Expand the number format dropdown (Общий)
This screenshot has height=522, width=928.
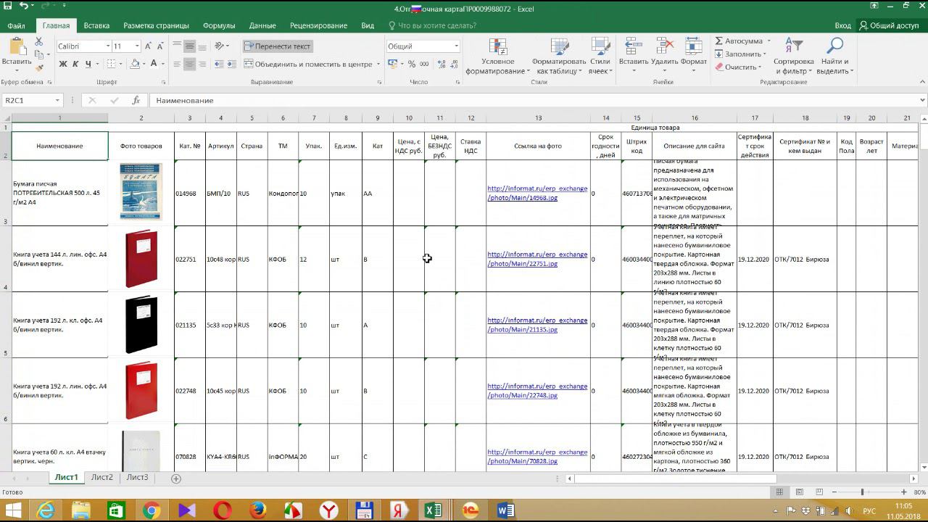(x=456, y=46)
